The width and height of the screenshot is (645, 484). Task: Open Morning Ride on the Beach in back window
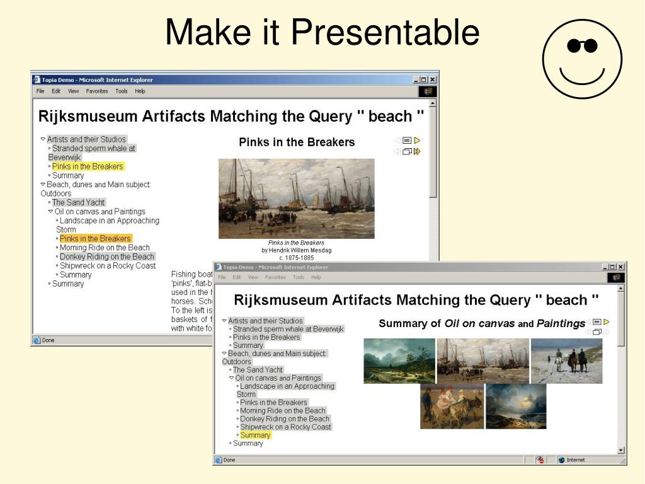point(105,248)
